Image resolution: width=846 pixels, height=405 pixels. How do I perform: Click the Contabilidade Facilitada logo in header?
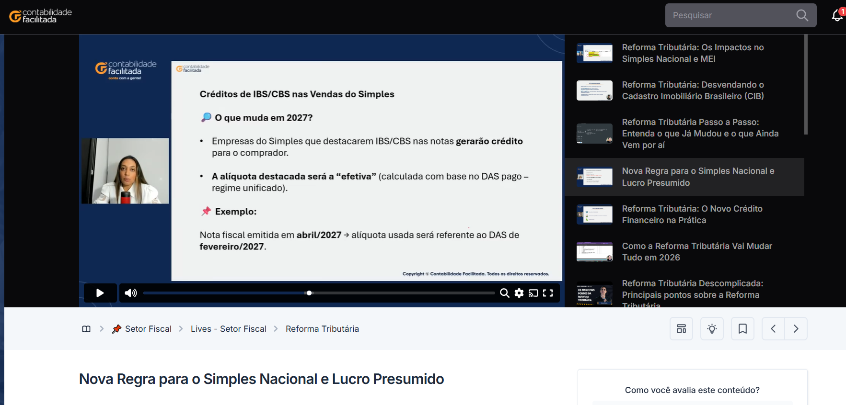tap(40, 16)
